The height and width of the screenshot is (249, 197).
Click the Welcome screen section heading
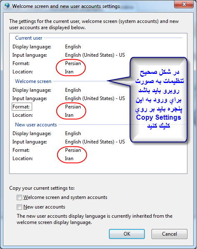coord(33,81)
